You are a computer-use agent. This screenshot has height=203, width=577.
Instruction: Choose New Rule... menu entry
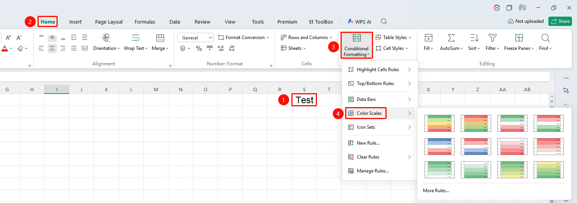[x=380, y=143]
